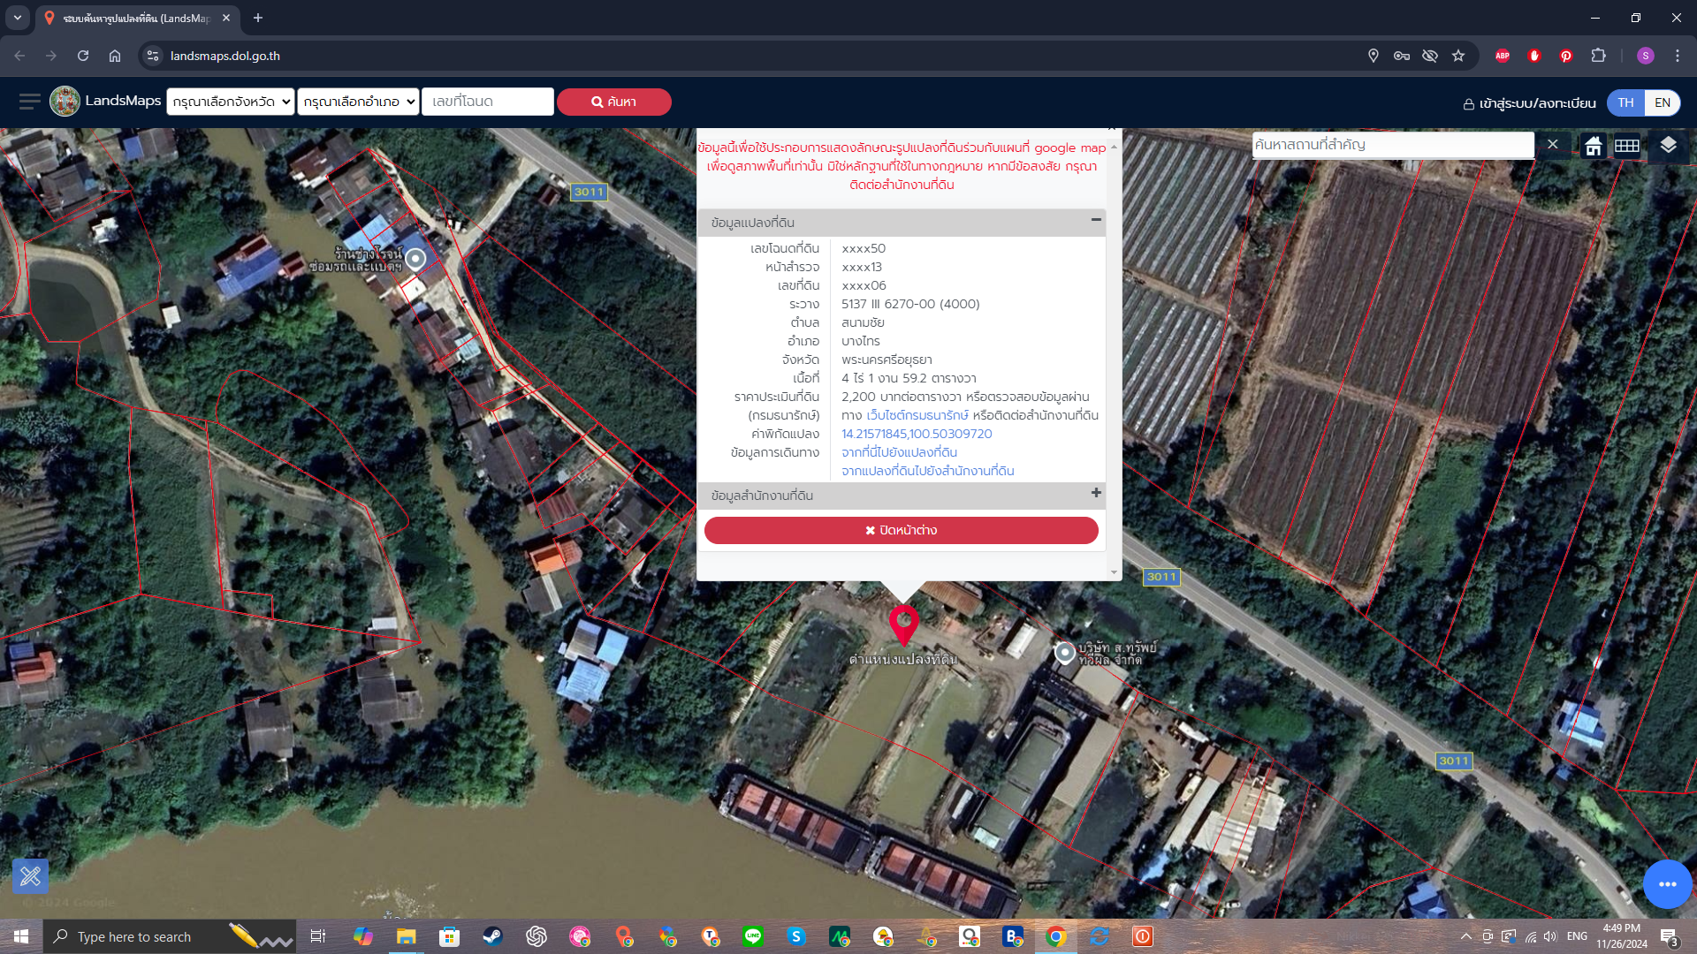Clear the landmark search with X icon
This screenshot has height=954, width=1697.
coord(1553,144)
